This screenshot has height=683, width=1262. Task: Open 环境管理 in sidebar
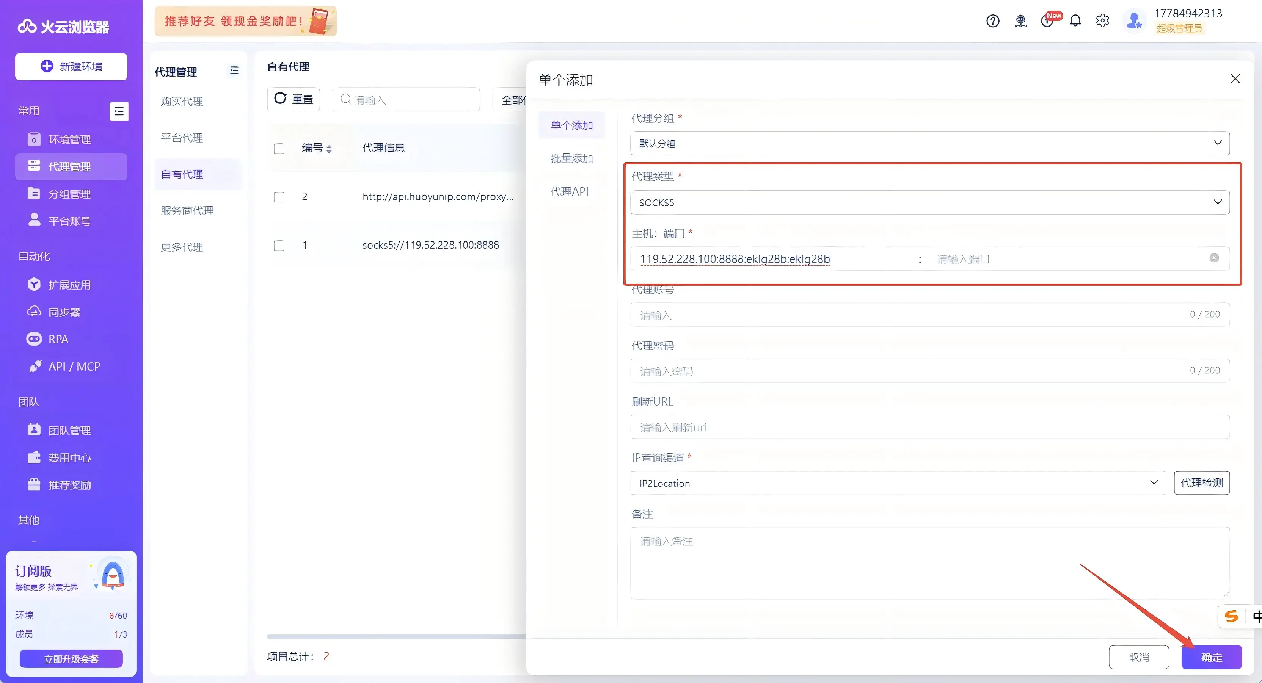coord(72,139)
